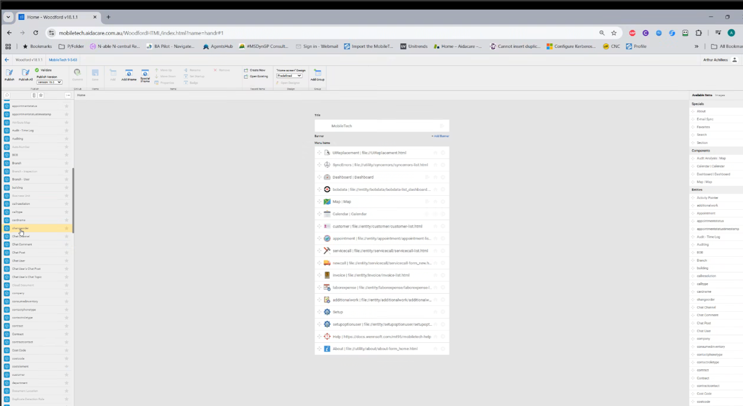
Task: Open the All Bookmarks folder
Action: (x=726, y=46)
